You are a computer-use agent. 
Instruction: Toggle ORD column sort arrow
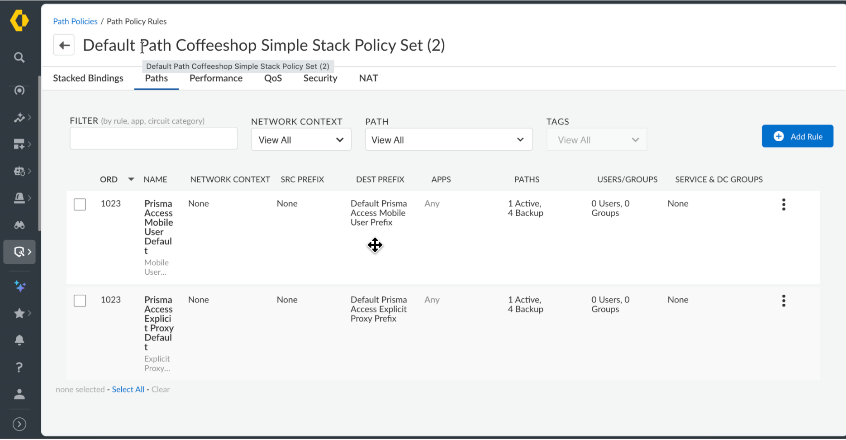point(131,179)
